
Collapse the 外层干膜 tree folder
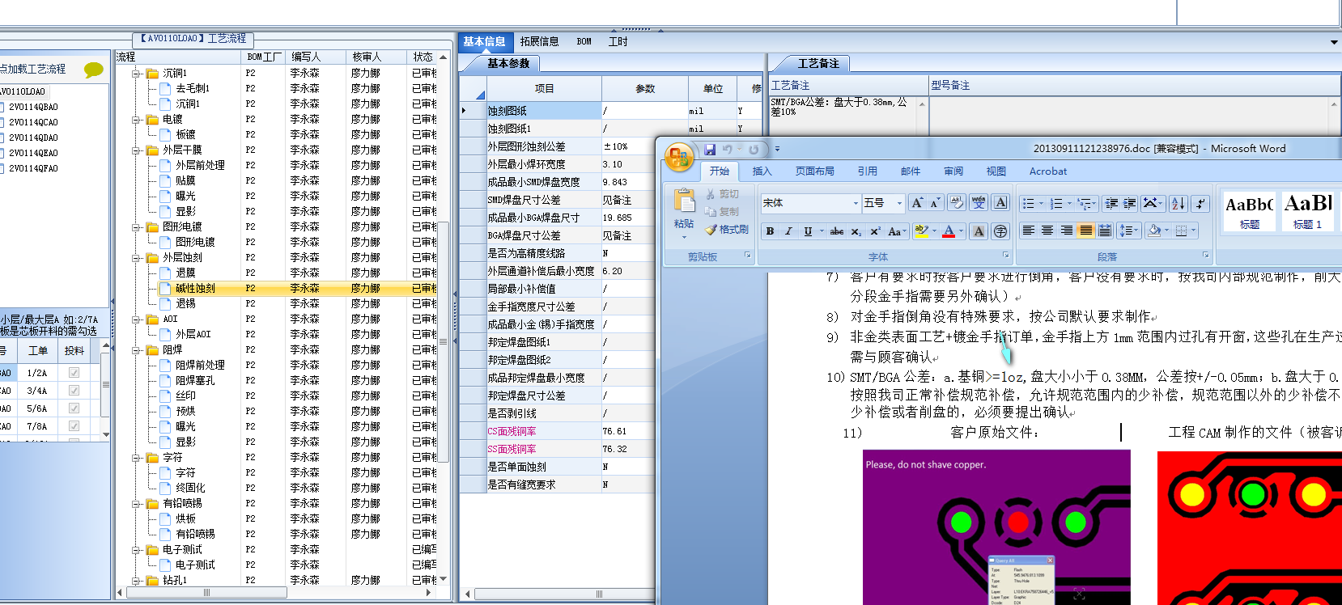(x=137, y=150)
